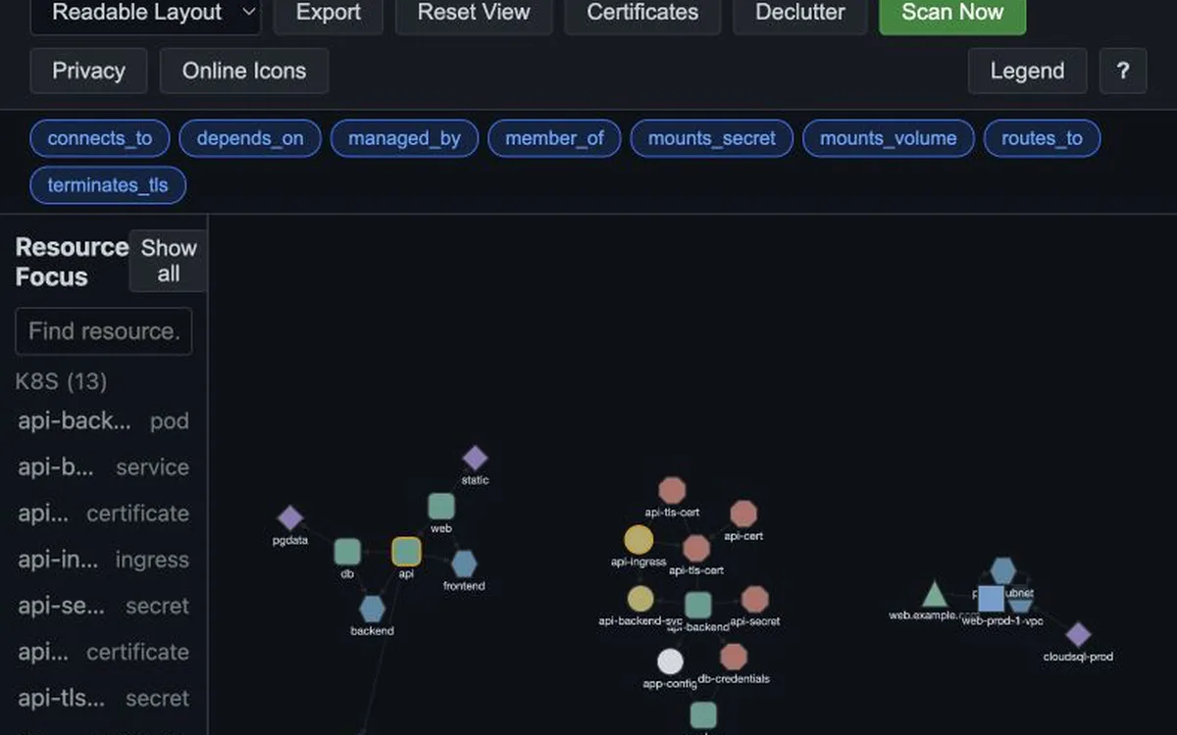Open the Readable Layout dropdown

coord(145,13)
